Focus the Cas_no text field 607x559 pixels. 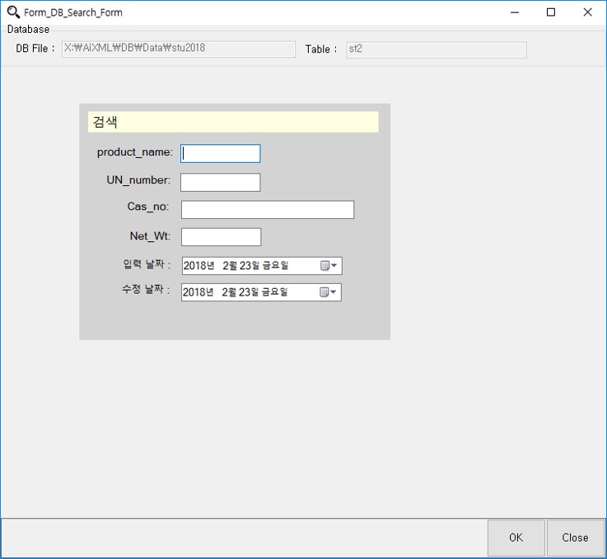pyautogui.click(x=267, y=210)
